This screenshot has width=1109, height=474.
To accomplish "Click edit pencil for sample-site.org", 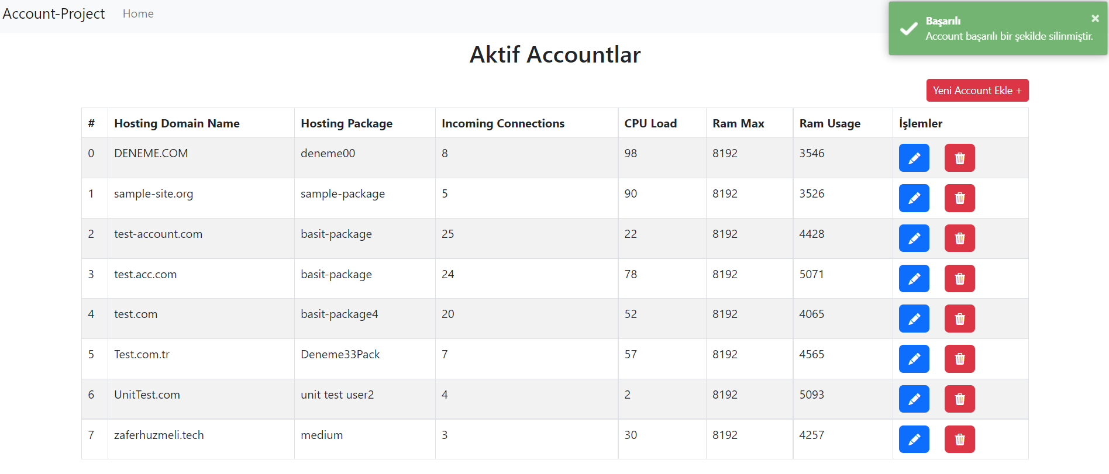I will [x=914, y=198].
